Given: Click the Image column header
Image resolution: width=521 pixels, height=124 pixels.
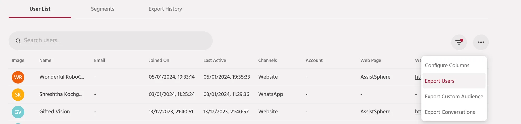Looking at the screenshot, I should [x=18, y=60].
